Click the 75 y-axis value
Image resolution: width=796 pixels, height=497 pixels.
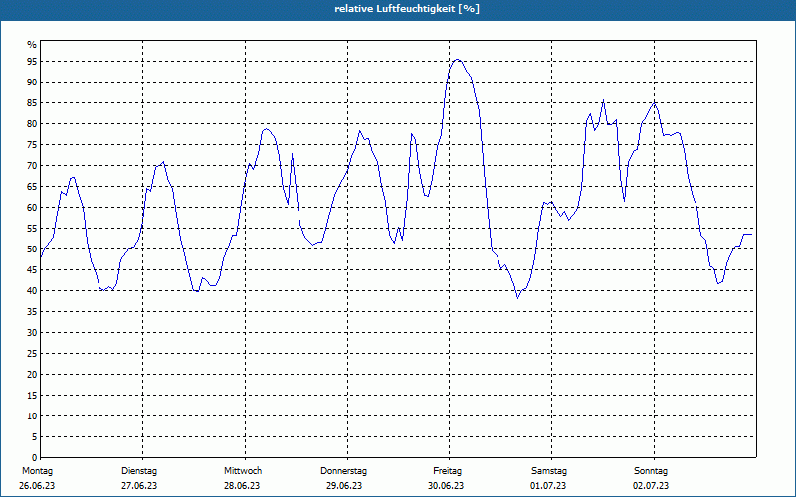[32, 145]
